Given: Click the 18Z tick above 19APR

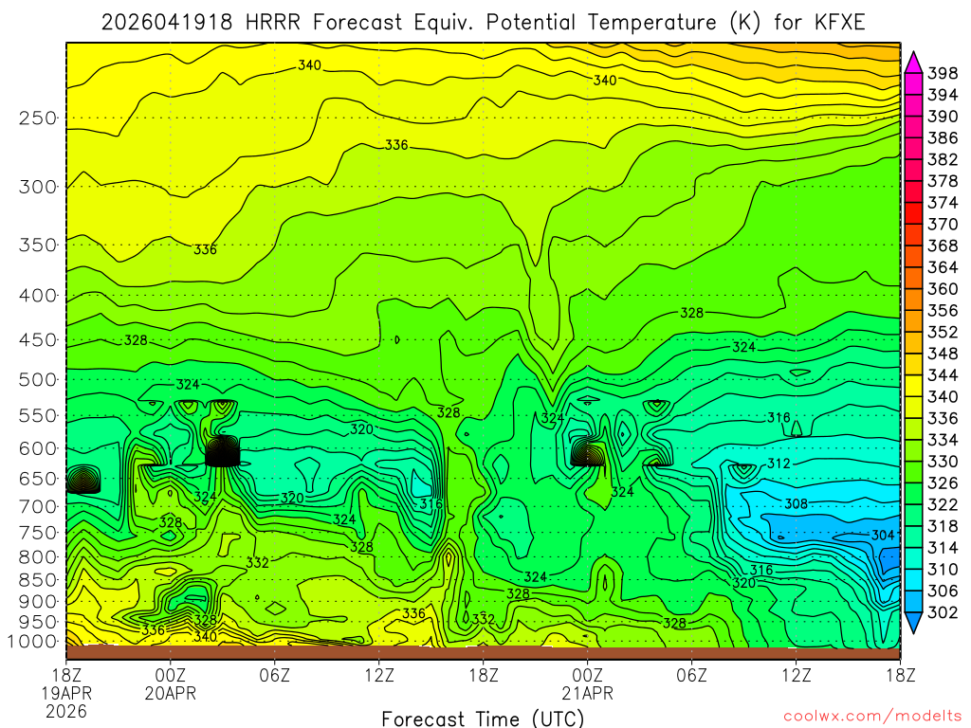Looking at the screenshot, I should click(x=66, y=674).
